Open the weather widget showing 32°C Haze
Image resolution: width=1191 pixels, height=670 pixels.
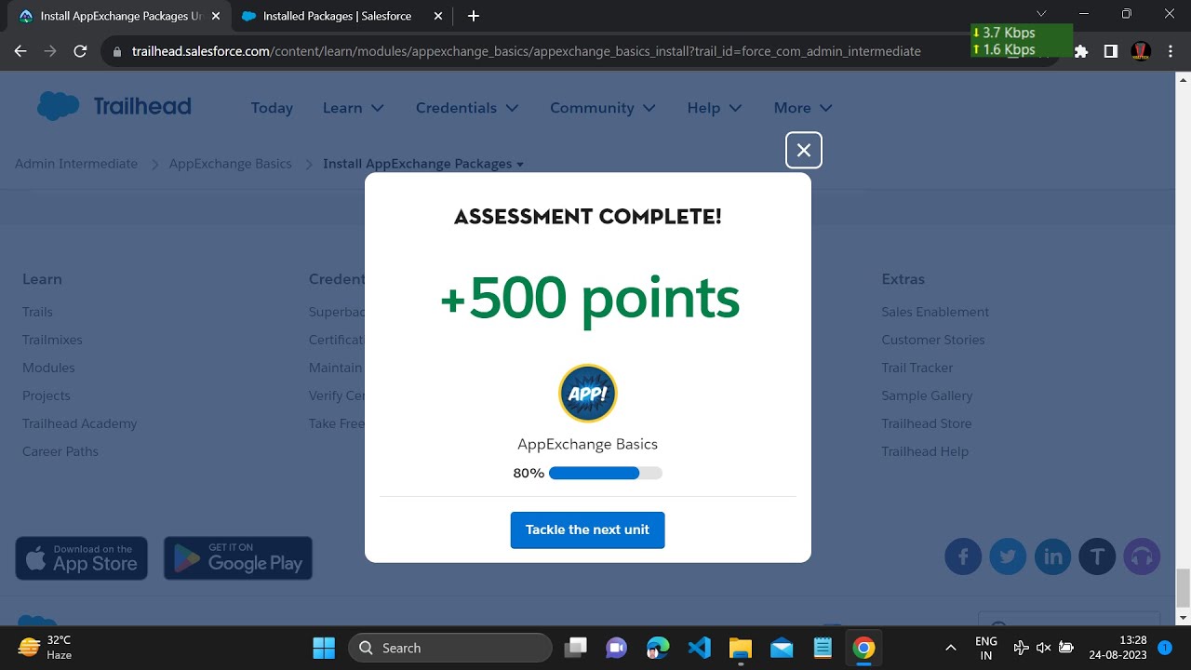point(47,648)
